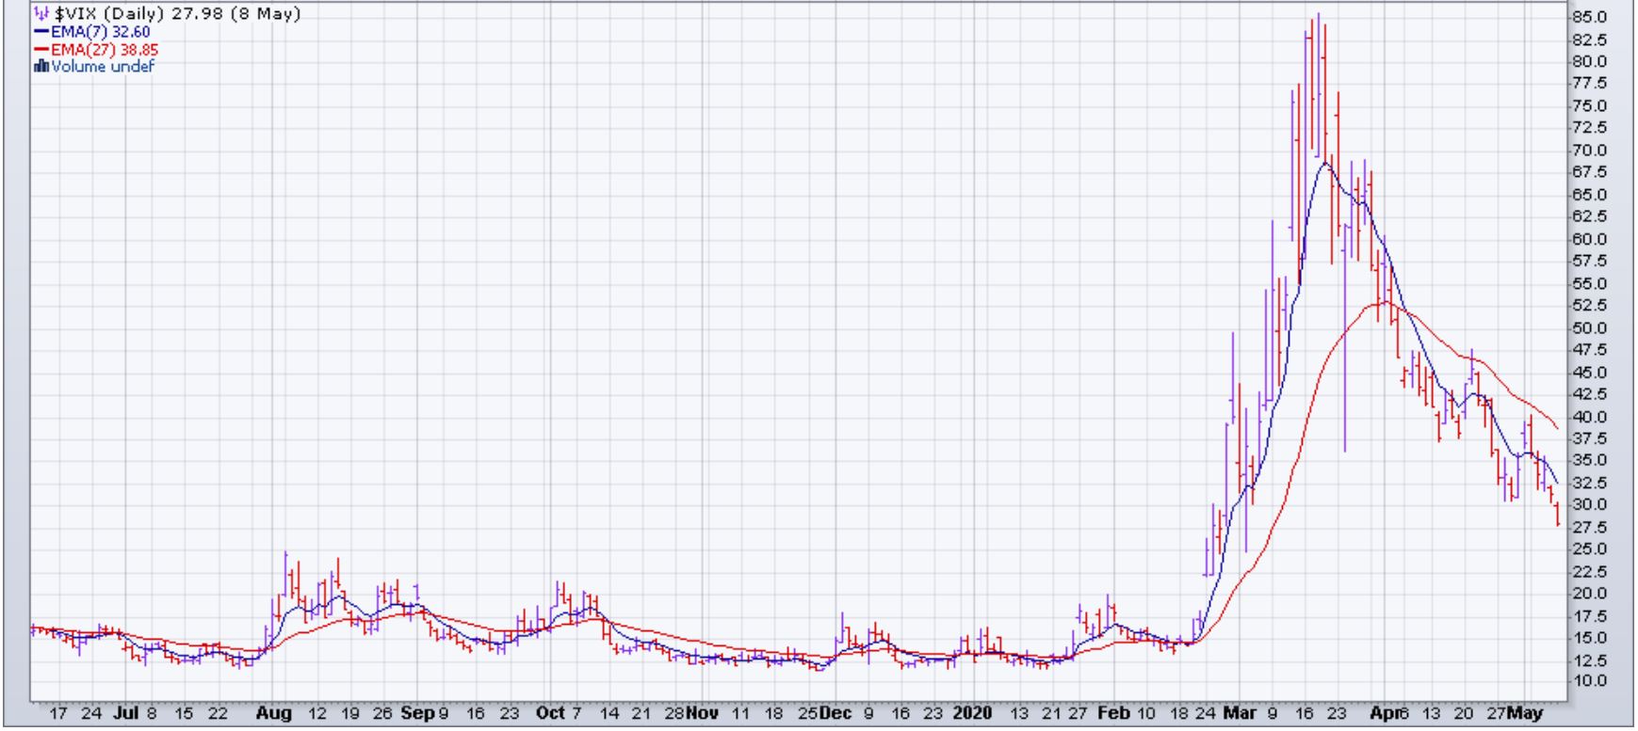The width and height of the screenshot is (1638, 731).
Task: Select the Feb label on the date axis
Action: point(1114,713)
